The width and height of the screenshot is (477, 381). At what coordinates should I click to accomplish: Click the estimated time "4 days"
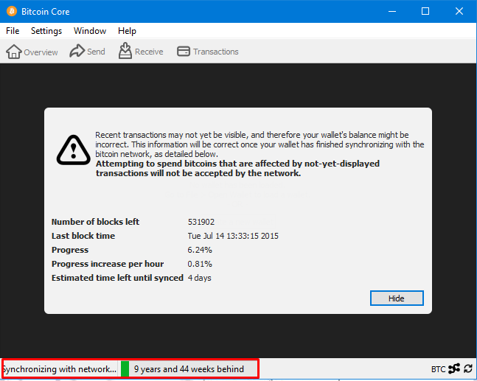[199, 278]
